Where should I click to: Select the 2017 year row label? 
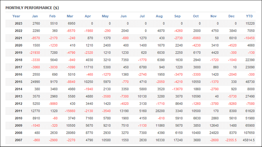pyautogui.click(x=19, y=67)
